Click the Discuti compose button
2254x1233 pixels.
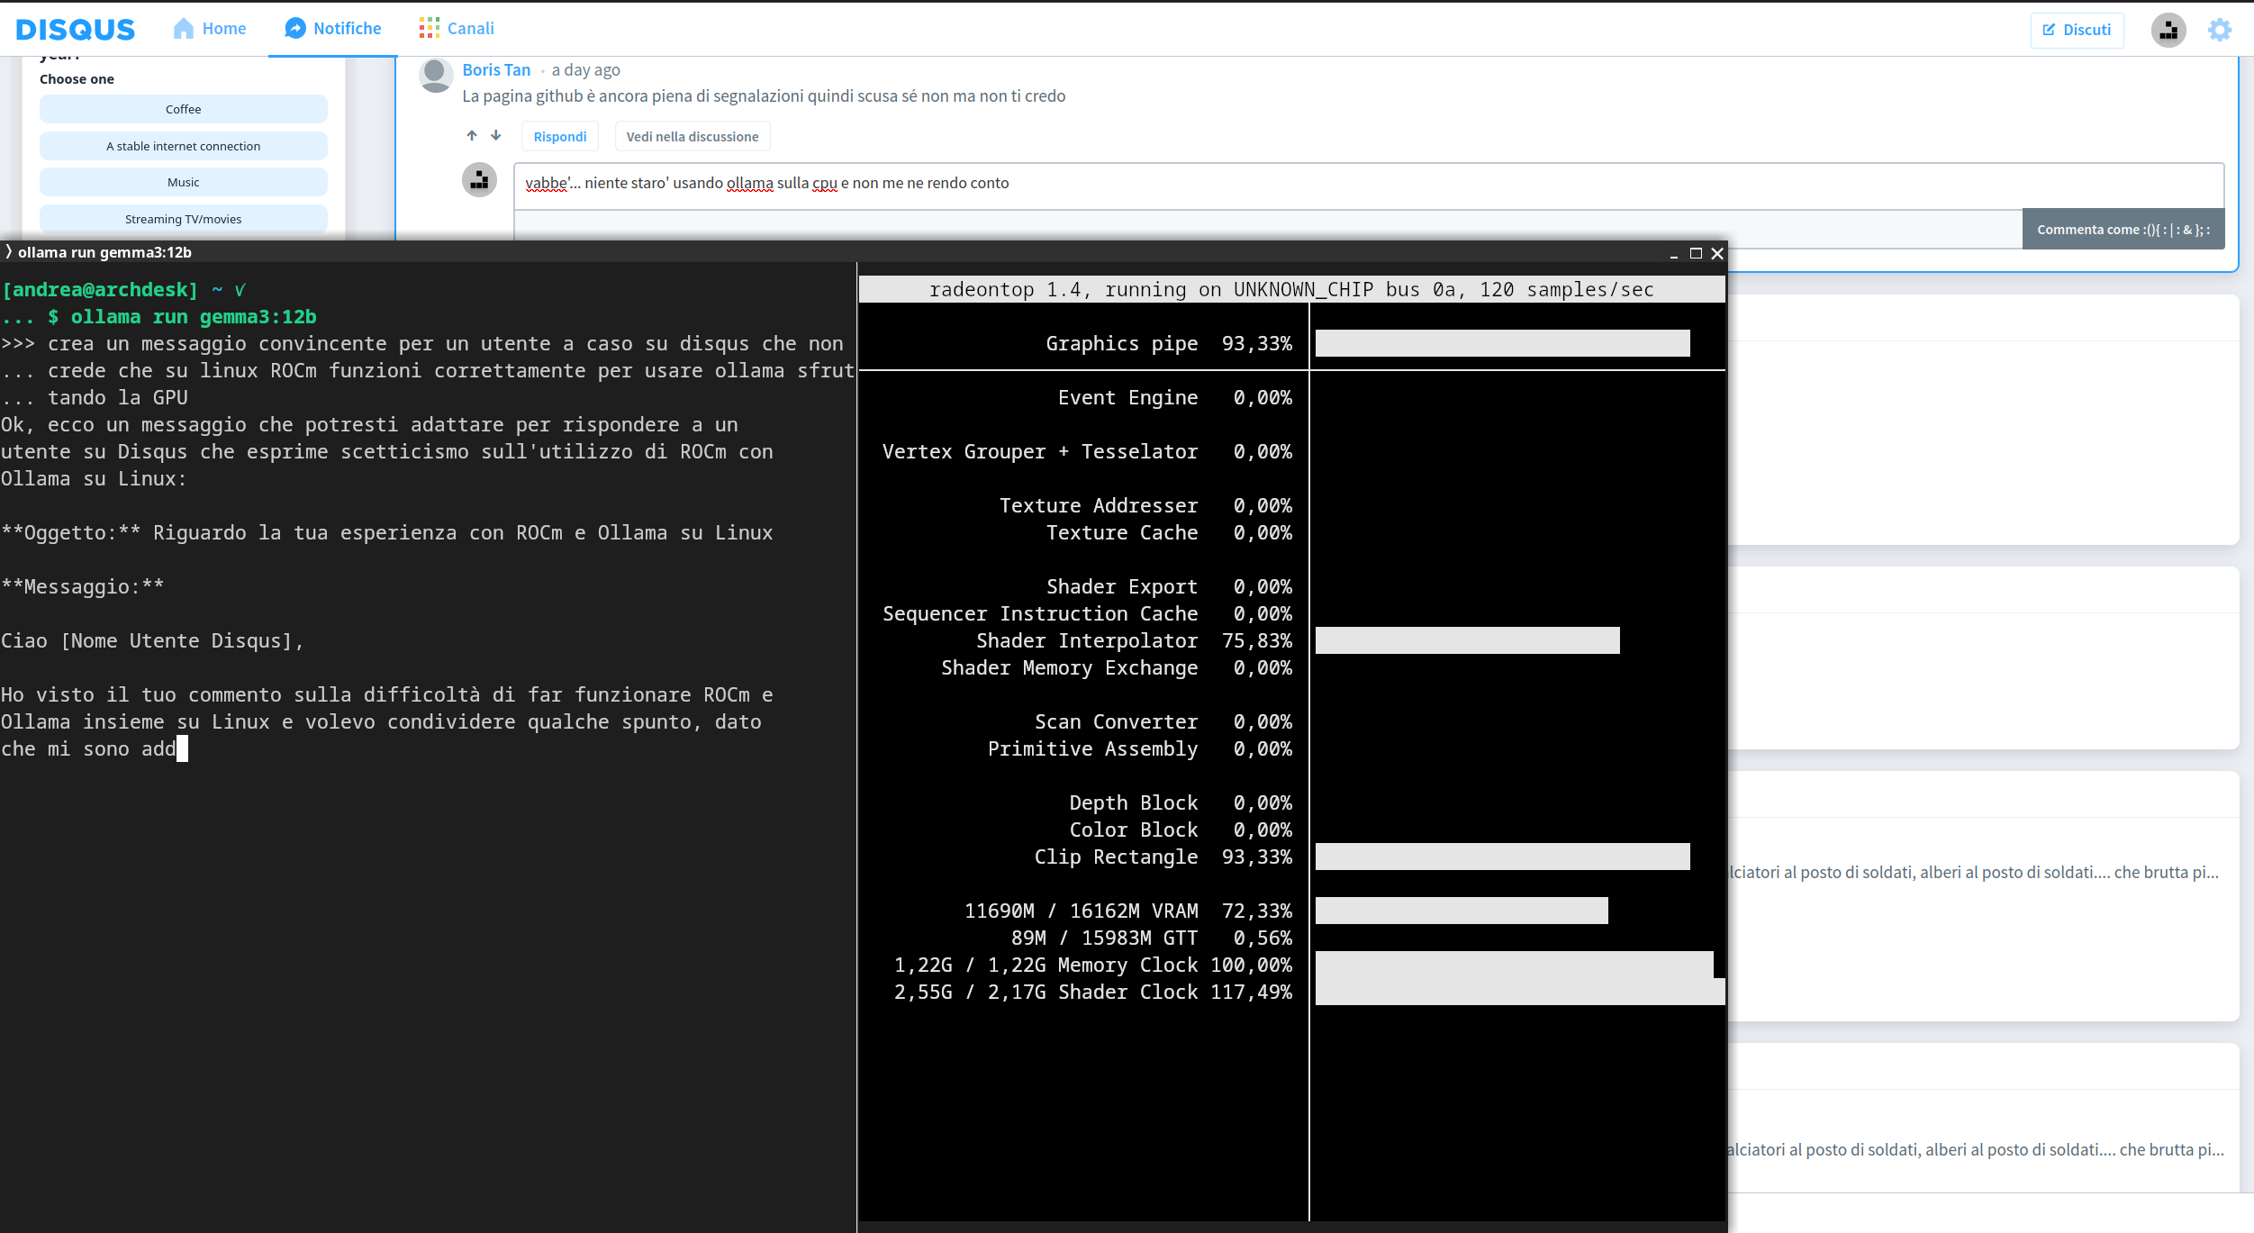(2077, 30)
